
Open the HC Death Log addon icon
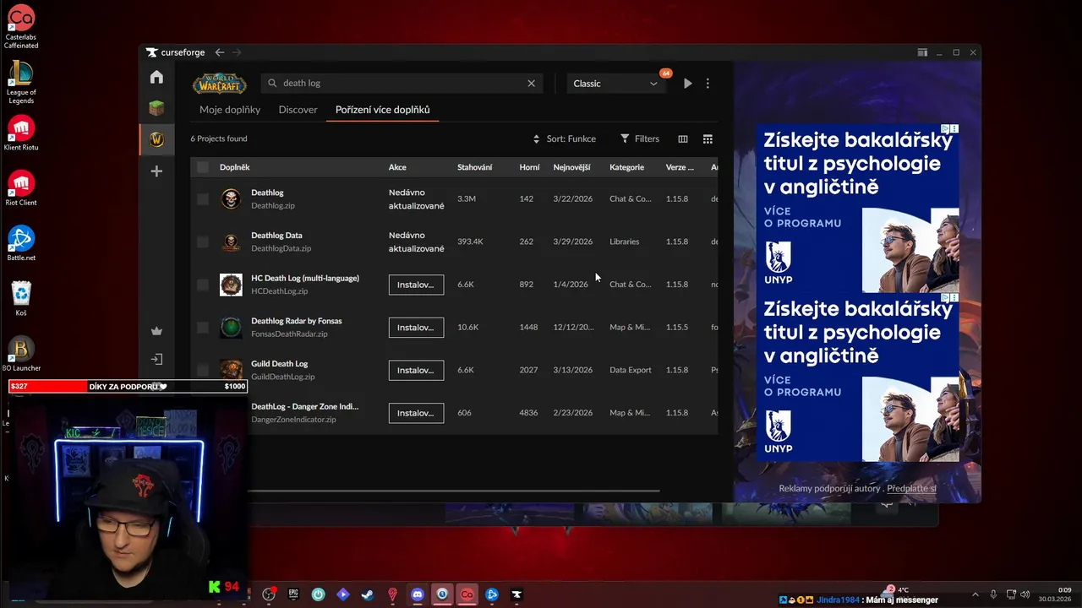[x=231, y=285]
